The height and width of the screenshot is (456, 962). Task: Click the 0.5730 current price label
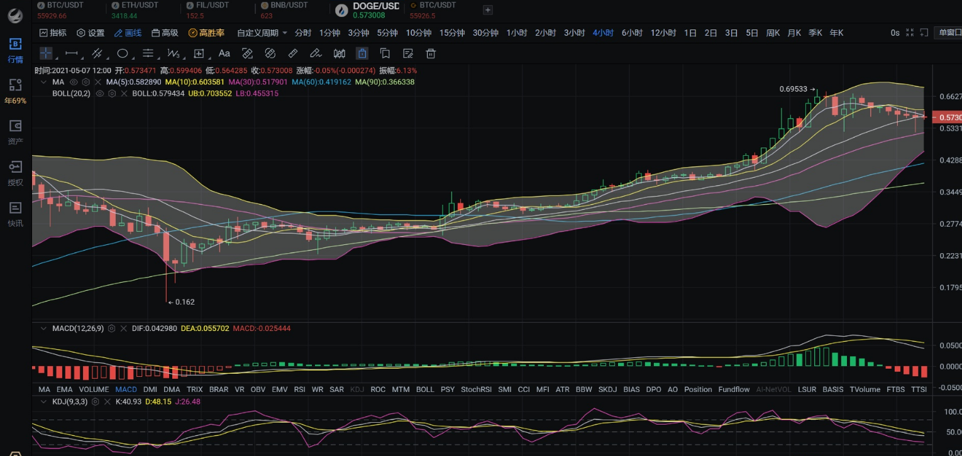947,117
